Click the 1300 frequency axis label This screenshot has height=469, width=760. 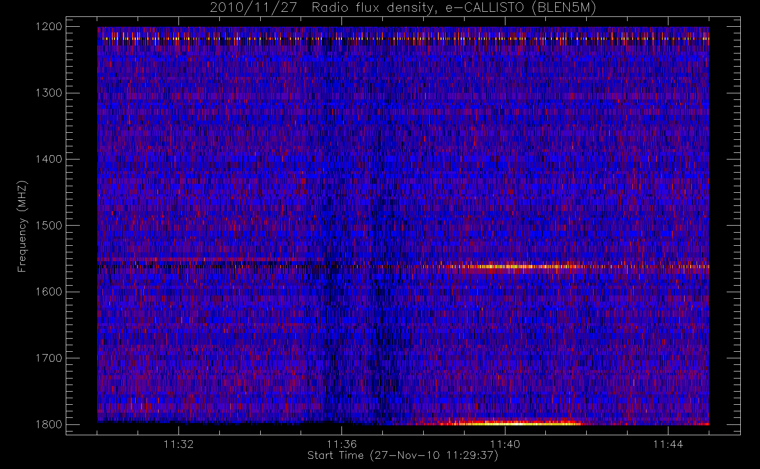[49, 93]
